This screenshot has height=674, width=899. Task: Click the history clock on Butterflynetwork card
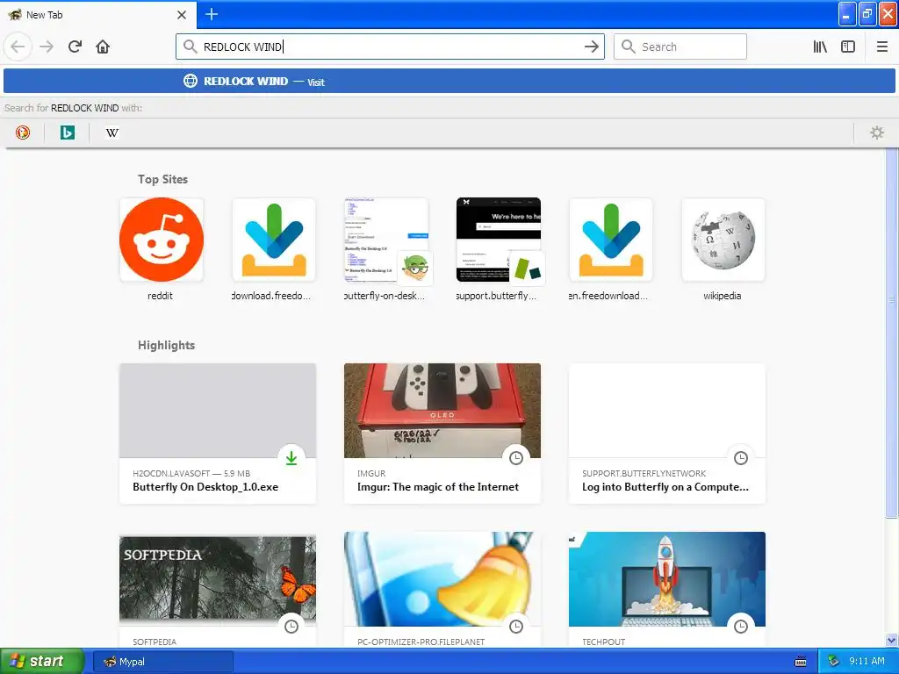pos(741,457)
